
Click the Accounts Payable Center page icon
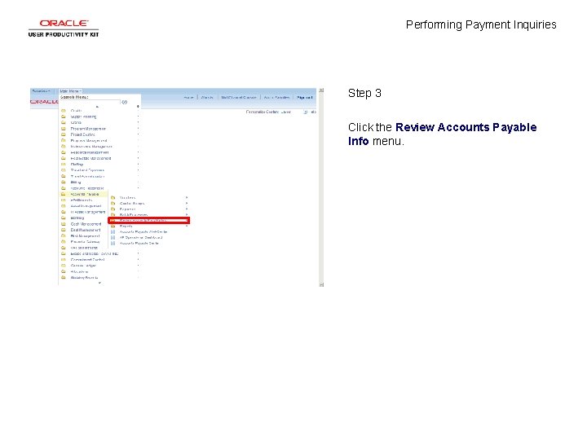pyautogui.click(x=113, y=243)
